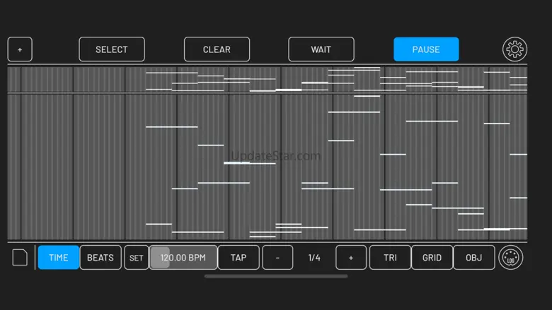Adjust the 120.00 BPM slider
552x310 pixels.
pyautogui.click(x=183, y=258)
